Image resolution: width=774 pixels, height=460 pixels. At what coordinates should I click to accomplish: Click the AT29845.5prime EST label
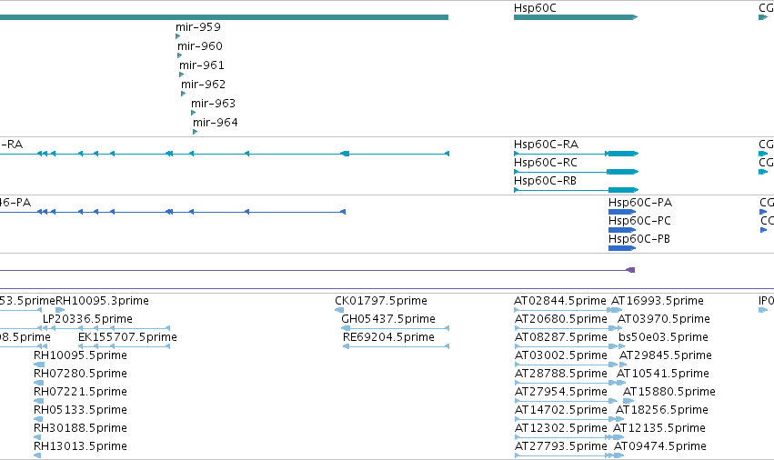tap(666, 355)
